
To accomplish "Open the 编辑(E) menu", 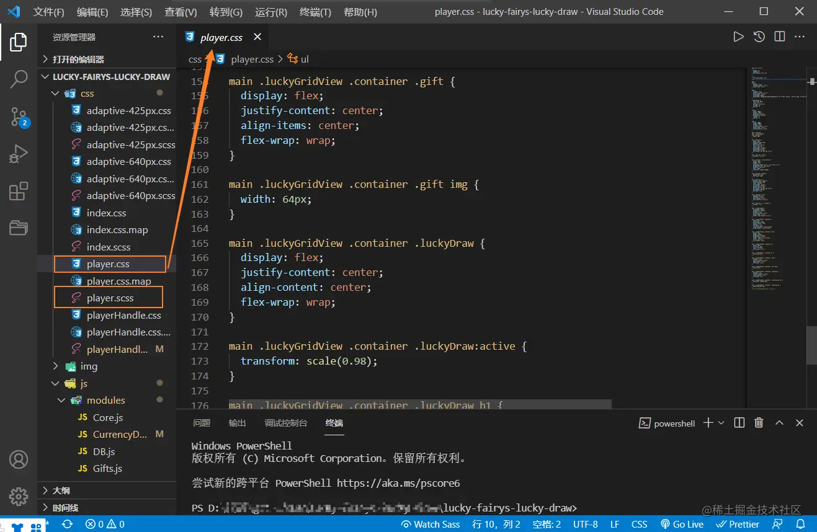I will 92,12.
